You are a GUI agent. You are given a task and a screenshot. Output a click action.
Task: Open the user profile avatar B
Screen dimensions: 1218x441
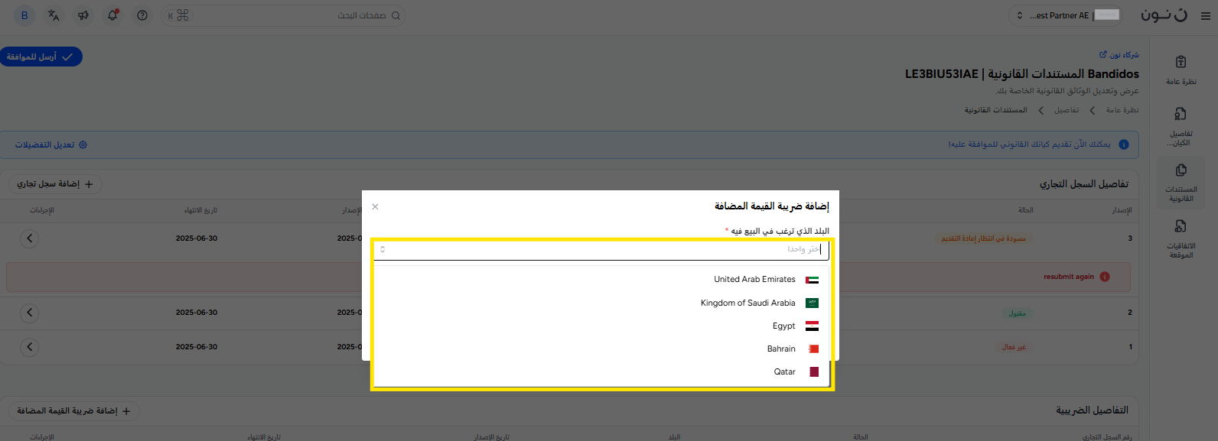pos(24,15)
